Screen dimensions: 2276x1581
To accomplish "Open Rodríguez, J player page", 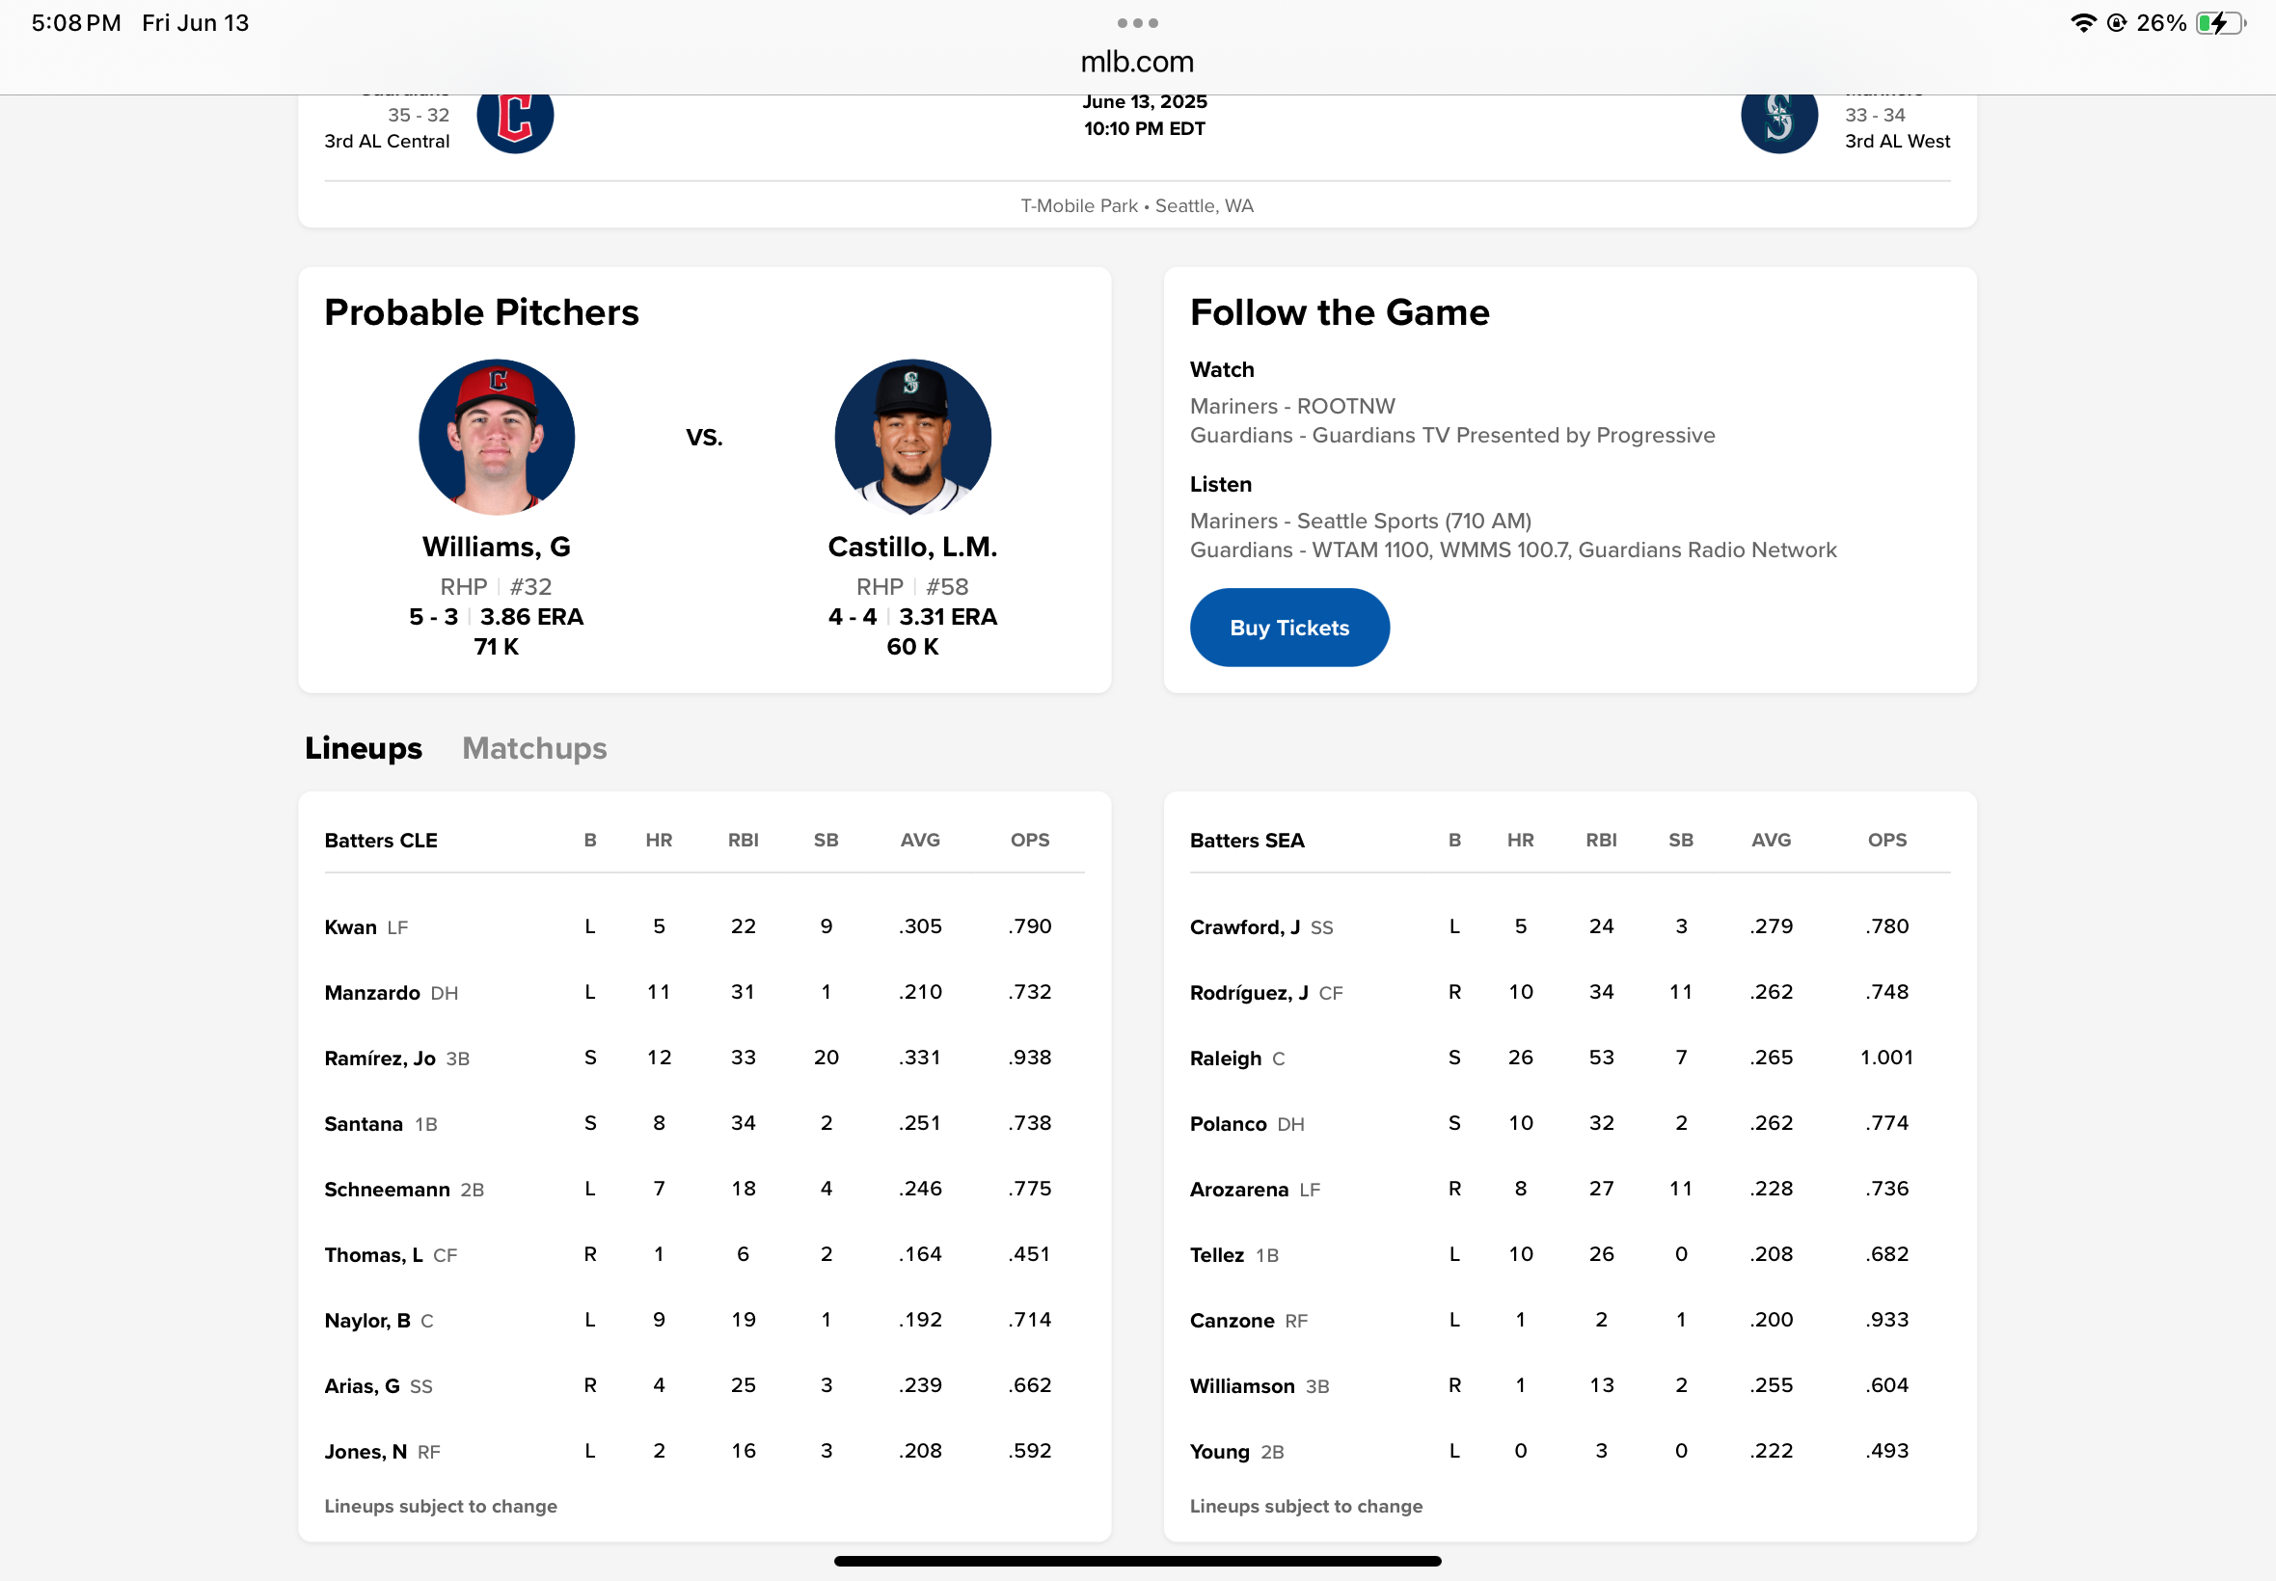I will point(1248,993).
